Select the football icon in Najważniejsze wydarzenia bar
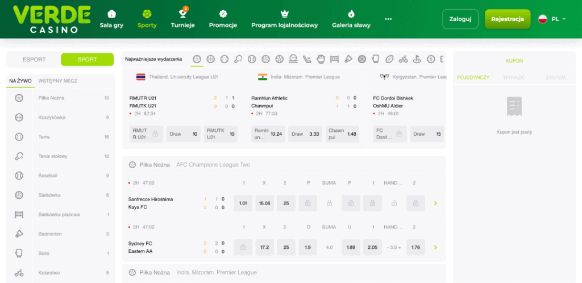Image resolution: width=582 pixels, height=283 pixels. 197,59
